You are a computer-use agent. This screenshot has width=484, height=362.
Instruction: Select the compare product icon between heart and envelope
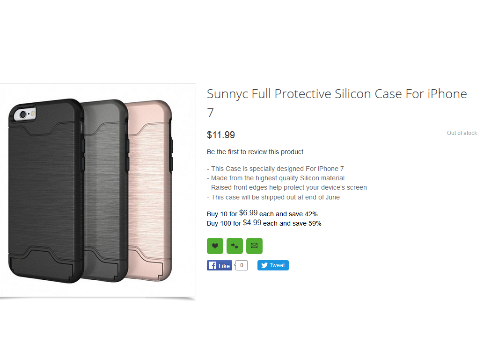235,246
